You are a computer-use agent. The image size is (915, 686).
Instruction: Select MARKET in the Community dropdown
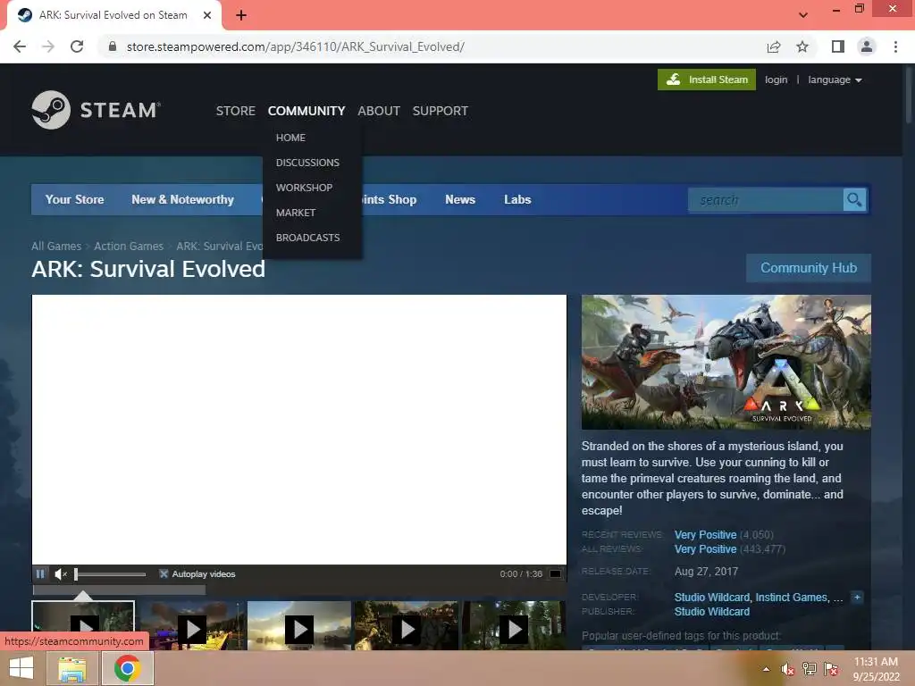(296, 213)
